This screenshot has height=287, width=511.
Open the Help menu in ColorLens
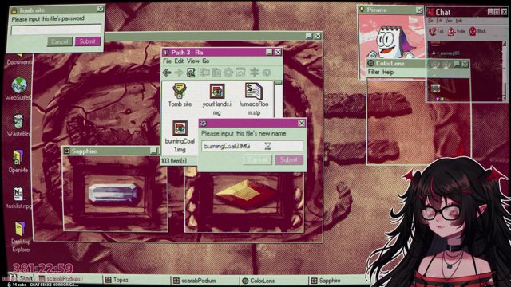point(388,72)
